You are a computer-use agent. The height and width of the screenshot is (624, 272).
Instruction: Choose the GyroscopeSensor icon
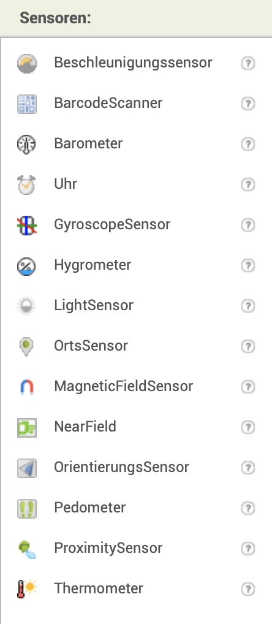pos(26,225)
